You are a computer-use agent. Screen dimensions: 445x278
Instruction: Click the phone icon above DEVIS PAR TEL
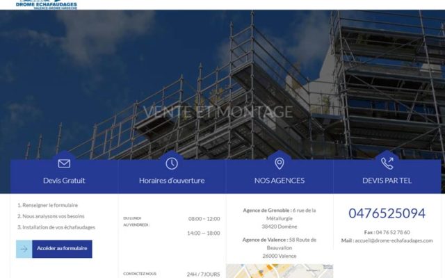coord(387,164)
